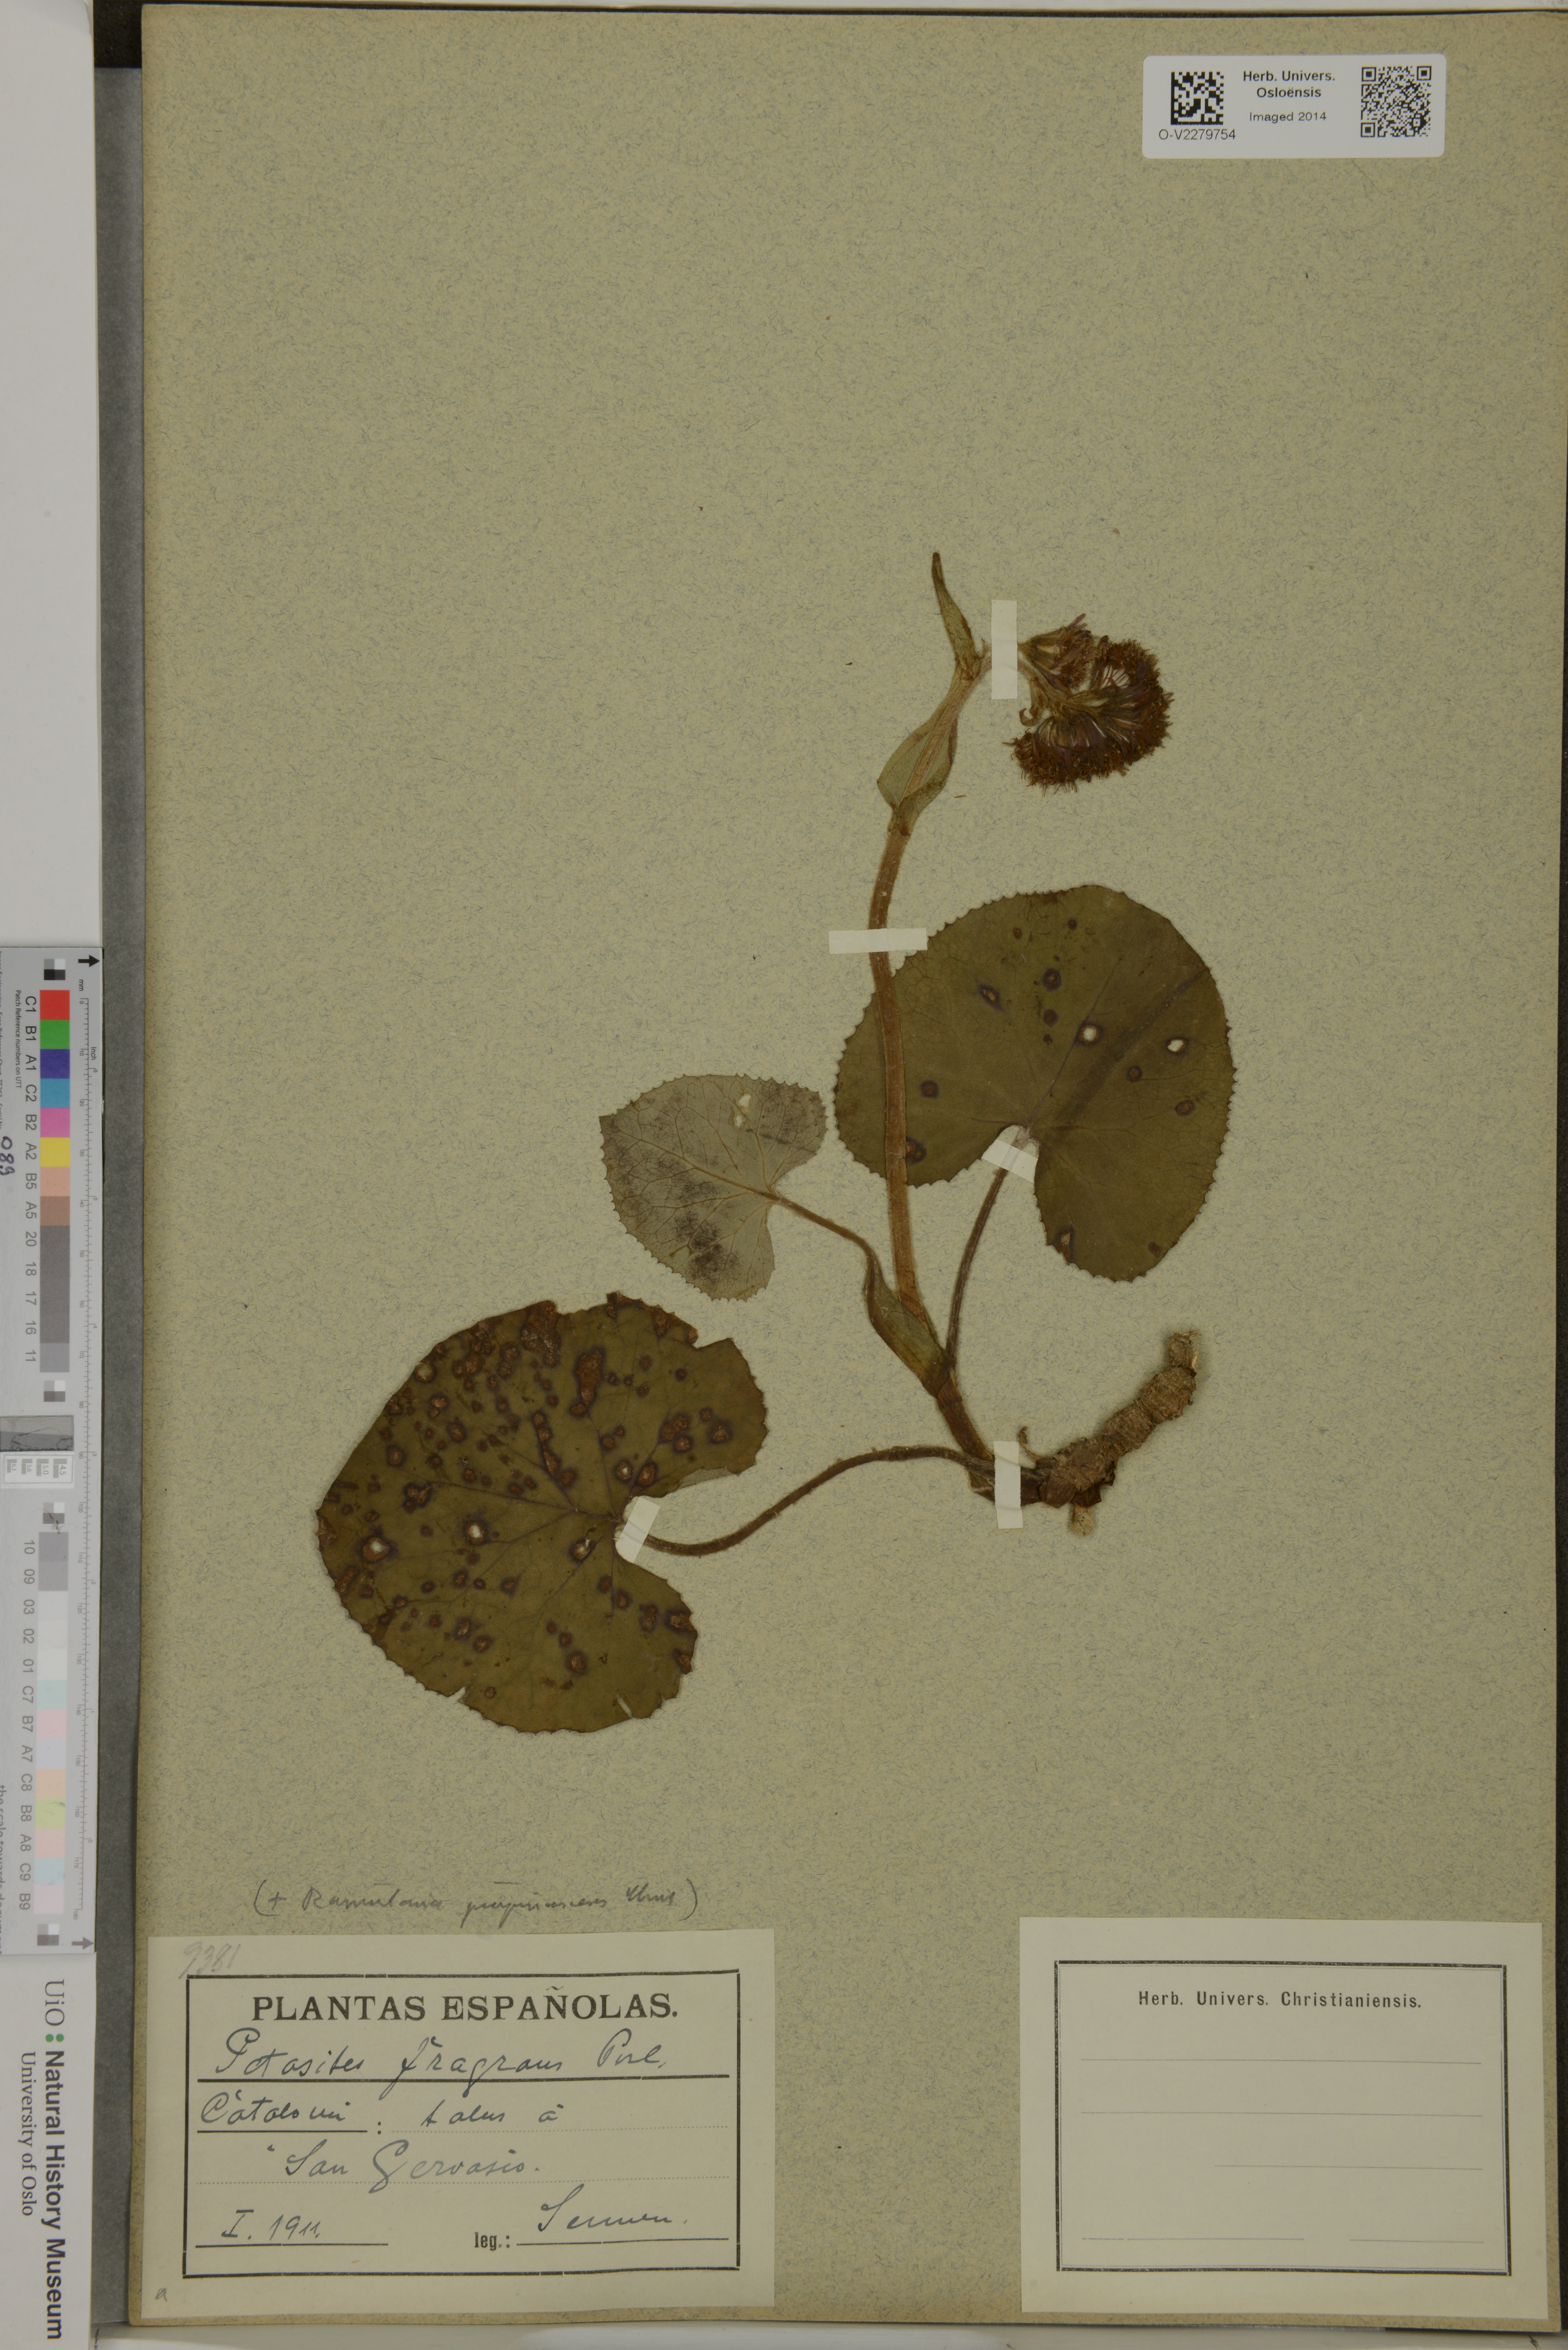This screenshot has height=2350, width=1568.
Task: Click the large spotted lower-left leaf
Action: (520, 1530)
